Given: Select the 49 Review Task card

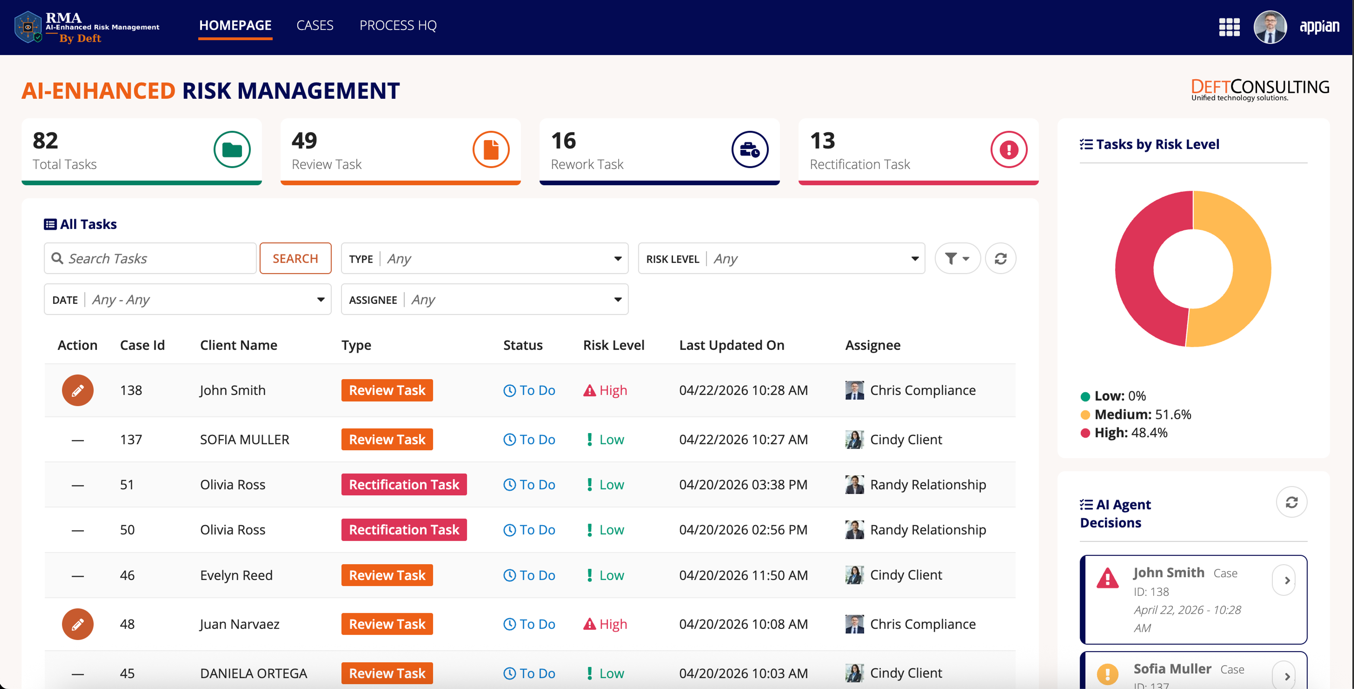Looking at the screenshot, I should click(x=401, y=151).
